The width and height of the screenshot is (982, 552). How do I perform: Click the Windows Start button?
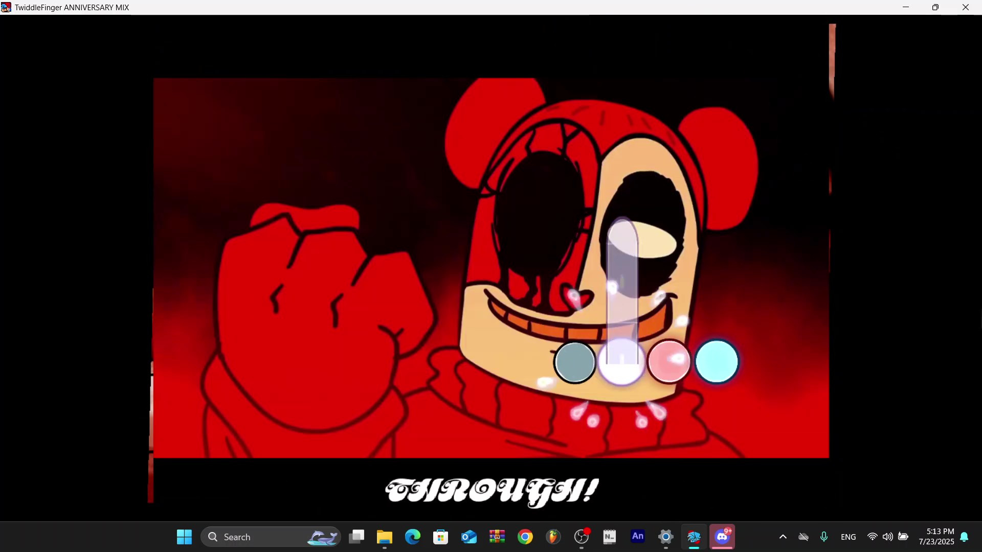tap(184, 537)
